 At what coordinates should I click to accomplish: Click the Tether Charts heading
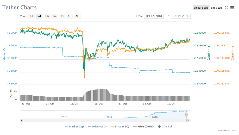[20, 8]
